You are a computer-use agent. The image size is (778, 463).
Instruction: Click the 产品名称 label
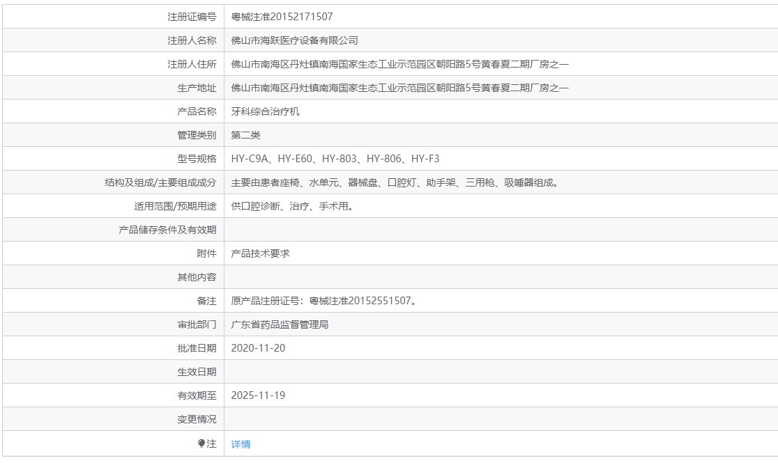point(197,111)
